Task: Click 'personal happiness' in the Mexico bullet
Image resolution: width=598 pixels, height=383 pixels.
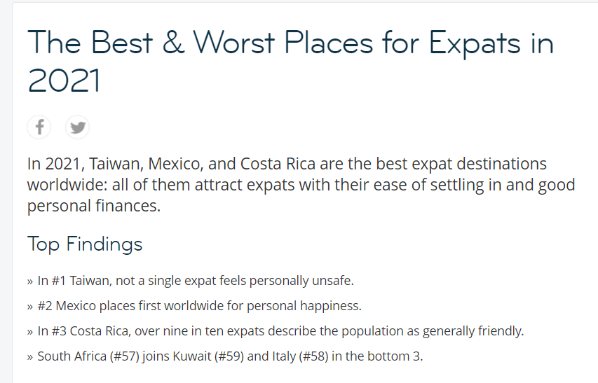Action: click(304, 306)
